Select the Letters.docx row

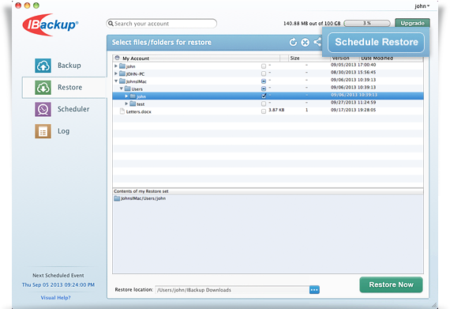pos(268,111)
